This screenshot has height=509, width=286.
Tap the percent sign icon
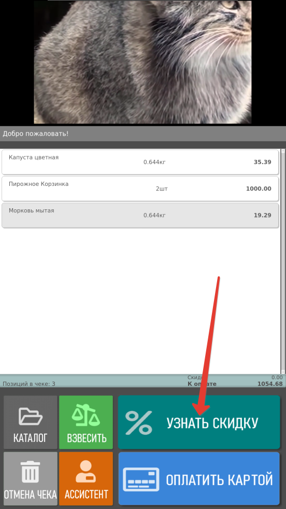[x=139, y=422]
